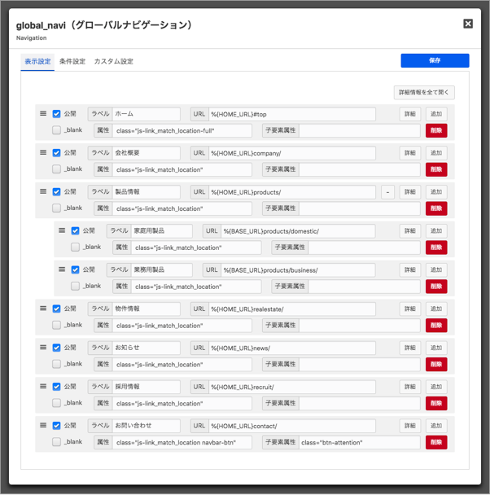
Task: Uncheck 公開 checkbox for ホーム
Action: 57,115
